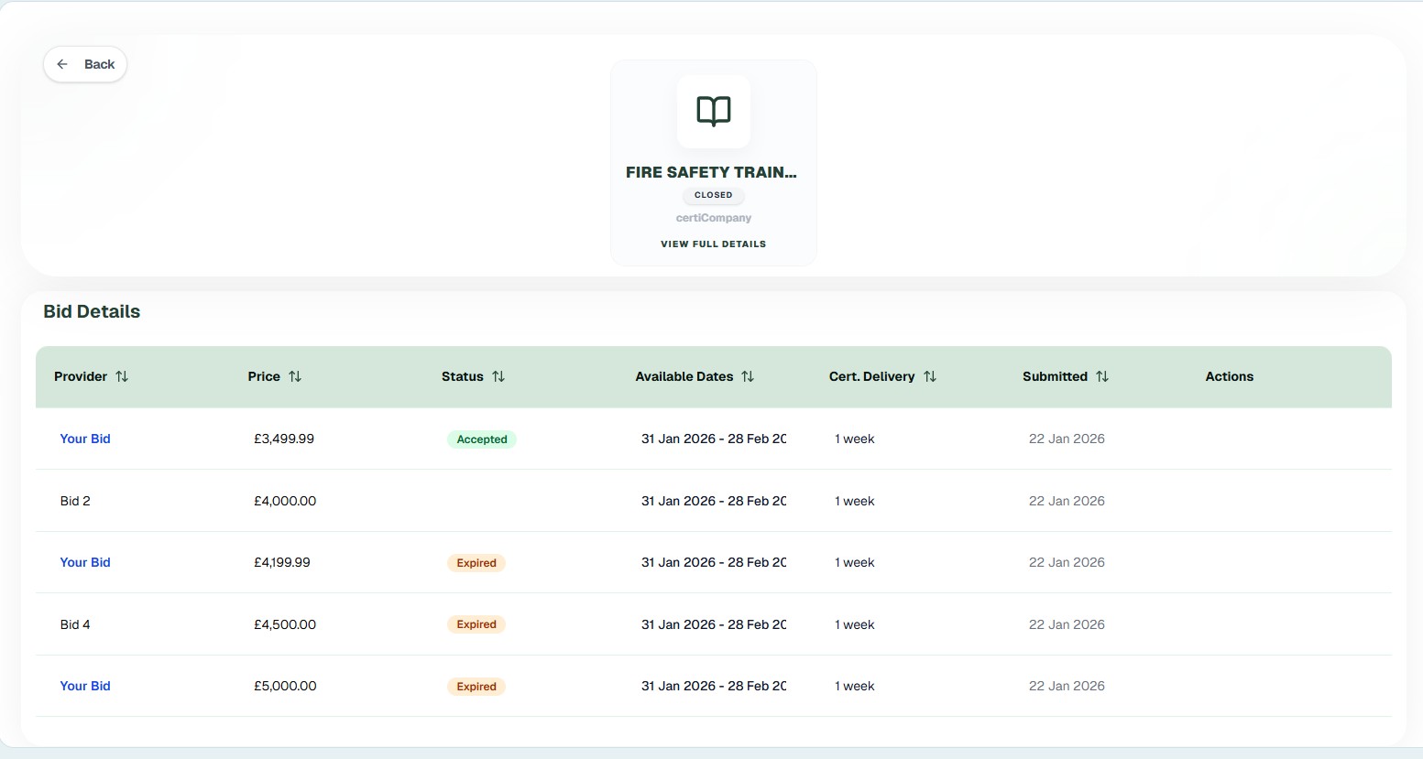The height and width of the screenshot is (759, 1423).
Task: Sort by Status column arrows icon
Action: point(498,376)
